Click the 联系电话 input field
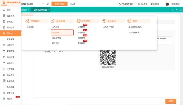The height and width of the screenshot is (105, 183). (x=70, y=52)
